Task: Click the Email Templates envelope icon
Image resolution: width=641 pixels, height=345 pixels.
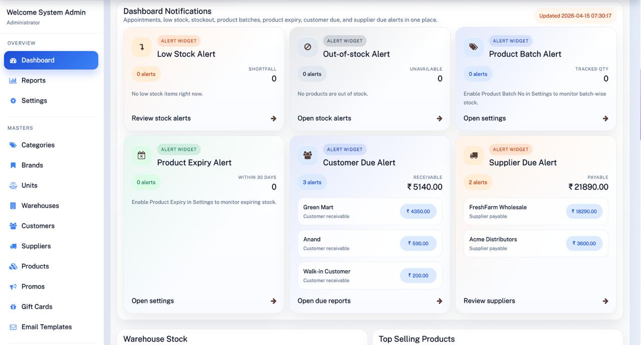Action: tap(13, 326)
